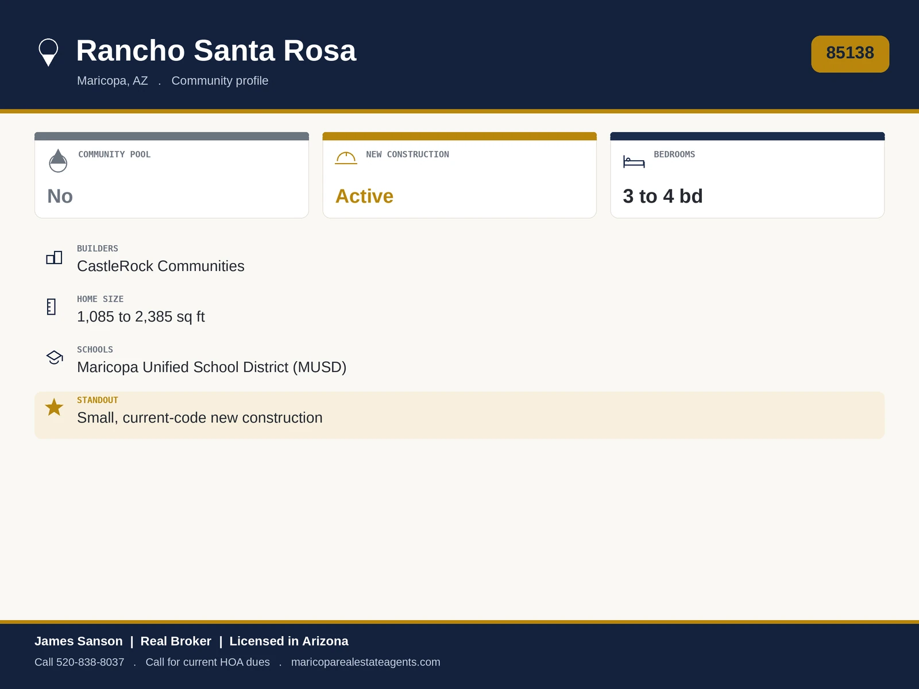The height and width of the screenshot is (689, 919).
Task: Click 'CastleRock Communities' builder name
Action: pyautogui.click(x=161, y=266)
